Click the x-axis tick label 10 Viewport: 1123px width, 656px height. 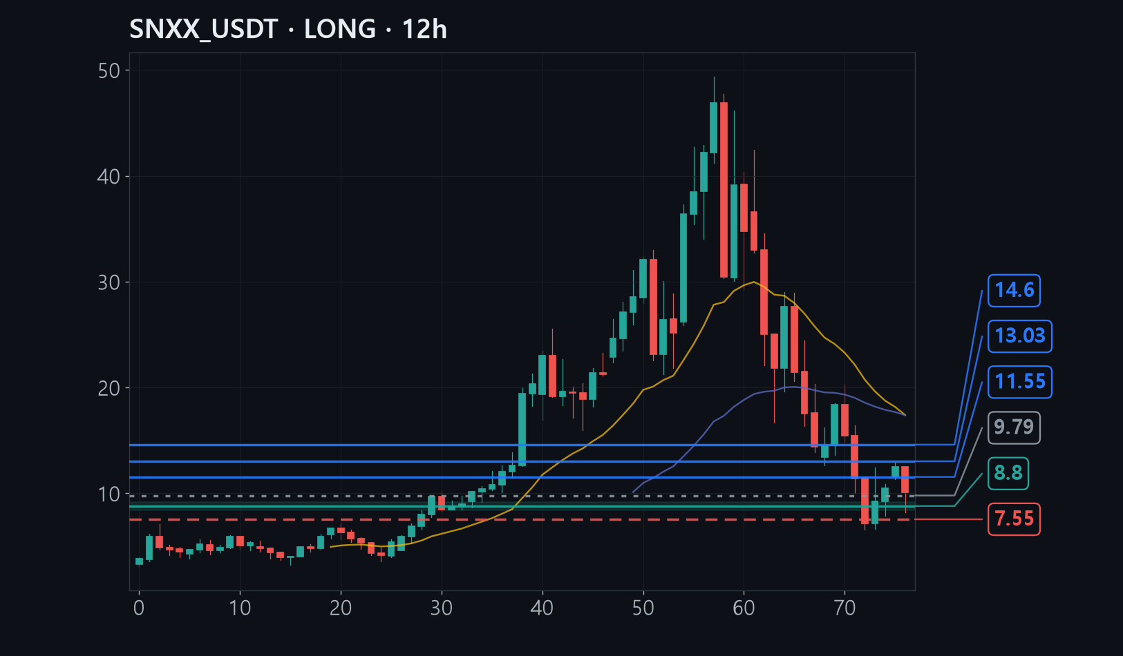[240, 608]
